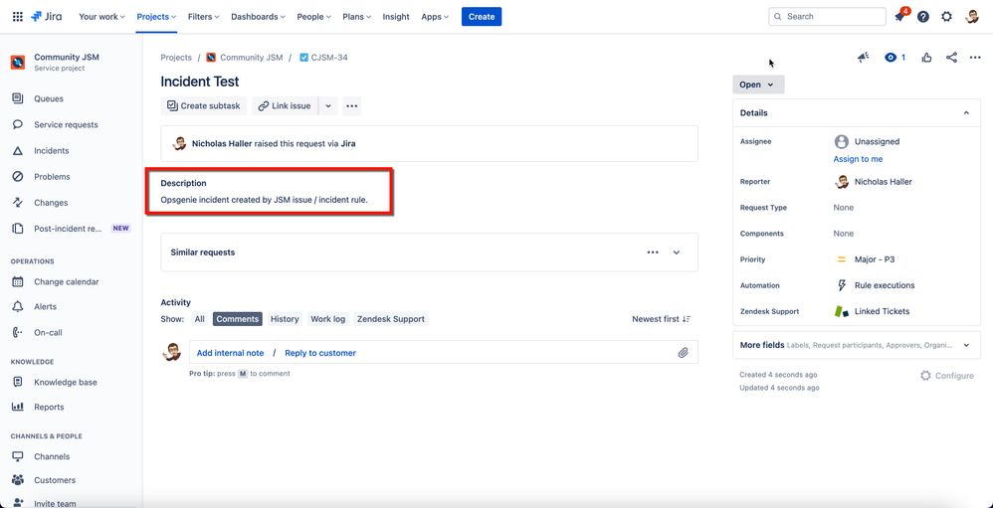This screenshot has width=993, height=508.
Task: Open the Dashboards dropdown
Action: (258, 17)
